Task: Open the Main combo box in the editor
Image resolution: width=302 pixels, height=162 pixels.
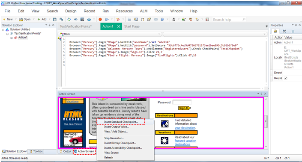Action: tap(110, 34)
